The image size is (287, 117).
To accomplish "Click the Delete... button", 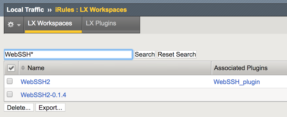I will (19, 107).
